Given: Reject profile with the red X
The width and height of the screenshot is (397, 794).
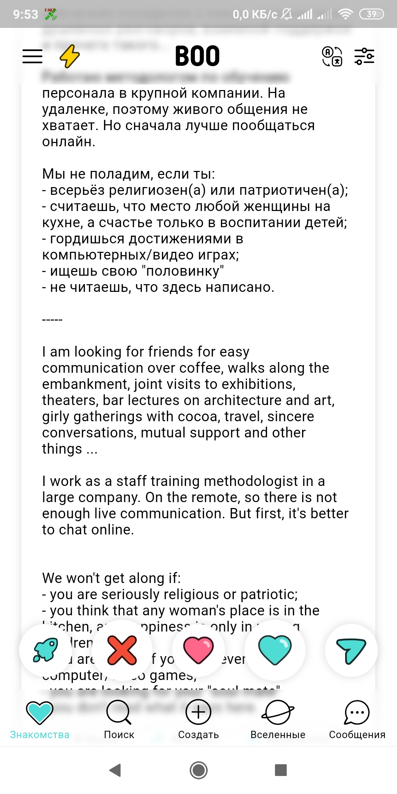Looking at the screenshot, I should pos(122,650).
